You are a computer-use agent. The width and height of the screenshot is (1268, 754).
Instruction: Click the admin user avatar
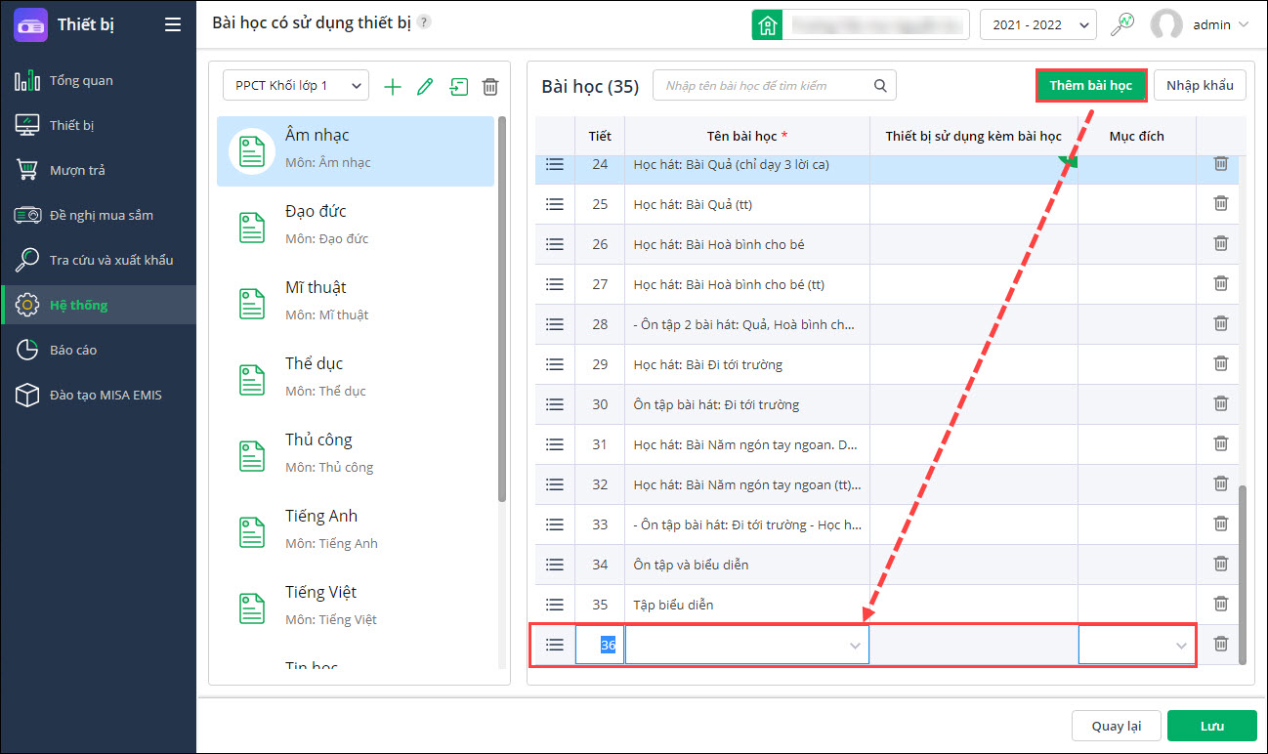click(1166, 25)
